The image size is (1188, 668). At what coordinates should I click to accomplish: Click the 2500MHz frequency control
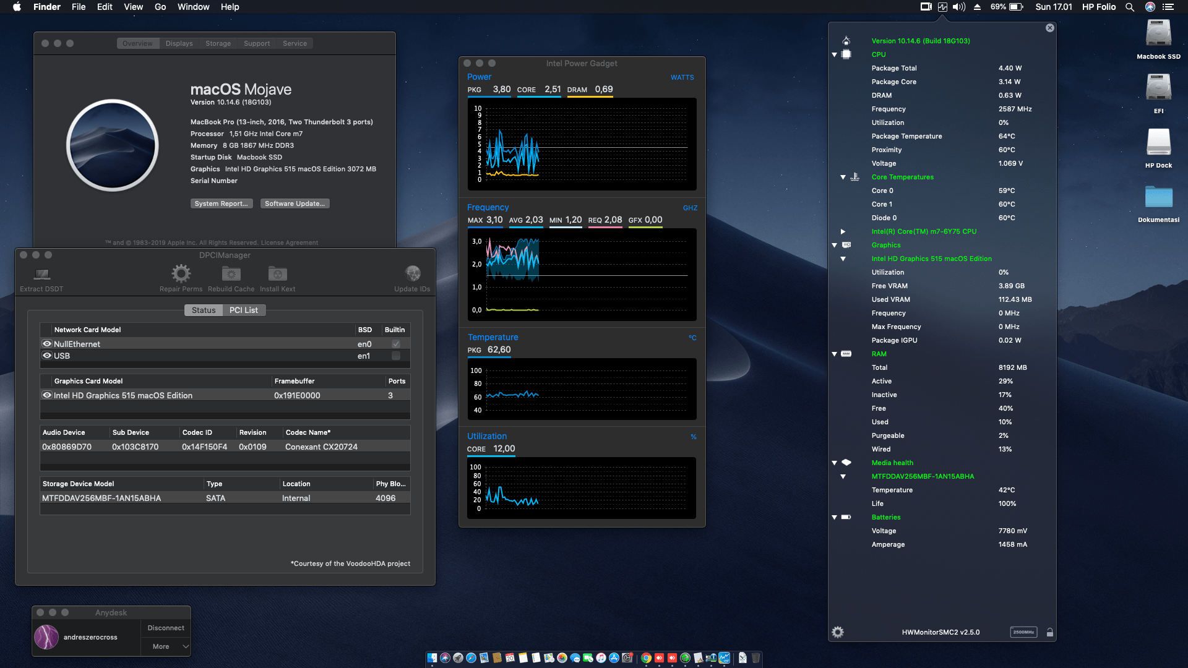point(1024,632)
